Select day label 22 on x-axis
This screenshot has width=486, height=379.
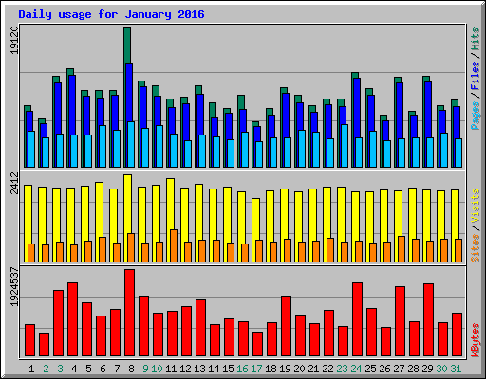coord(327,369)
